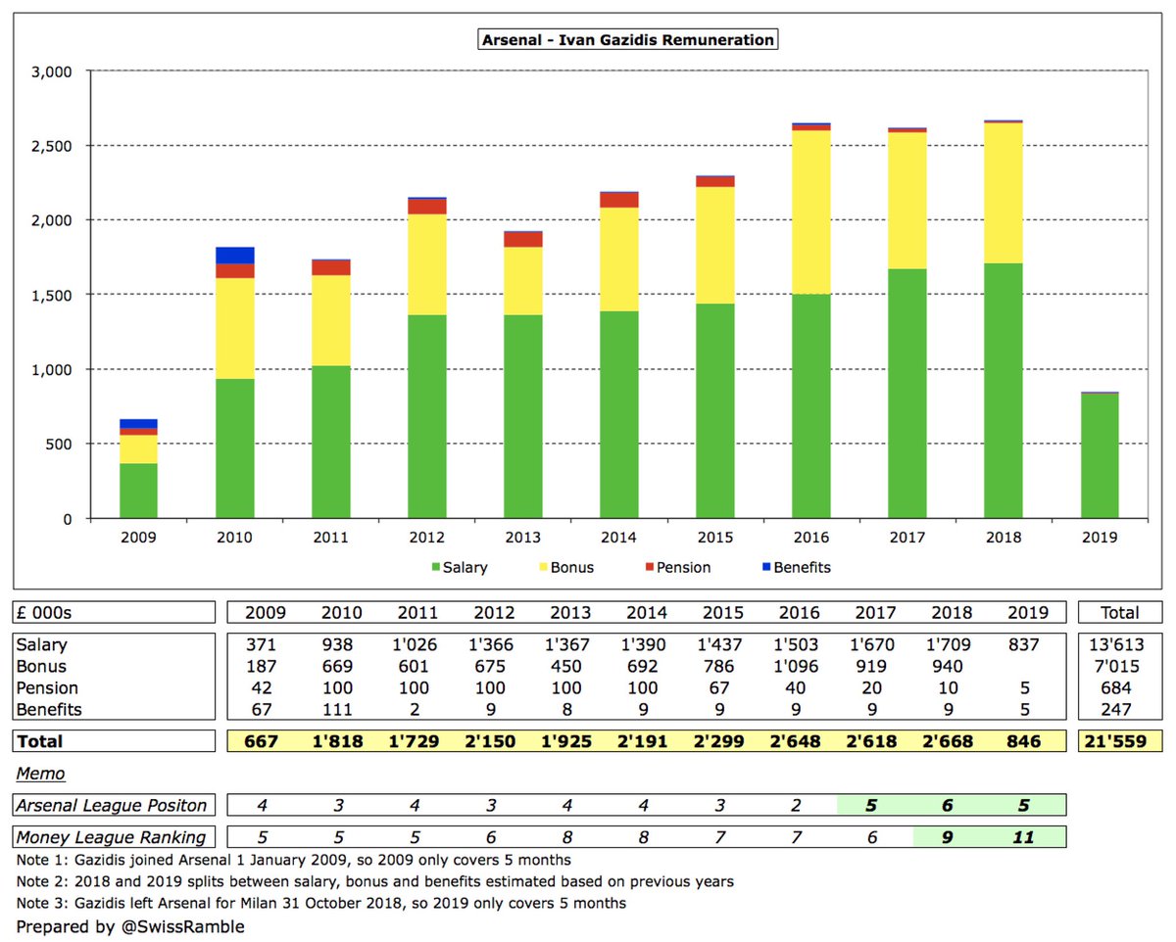Click the 'Money League Ranking' label
The image size is (1176, 942).
(x=113, y=836)
